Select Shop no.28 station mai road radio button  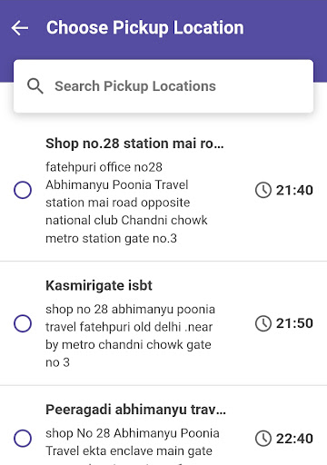coord(23,190)
